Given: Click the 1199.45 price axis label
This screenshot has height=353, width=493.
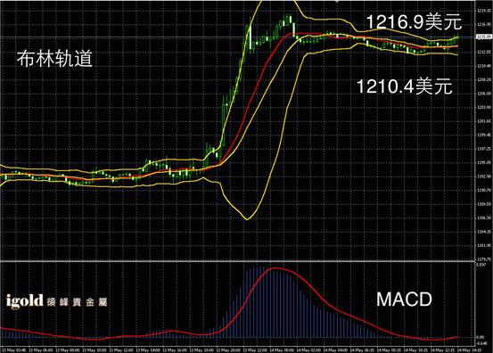Looking at the screenshot, I should [484, 135].
